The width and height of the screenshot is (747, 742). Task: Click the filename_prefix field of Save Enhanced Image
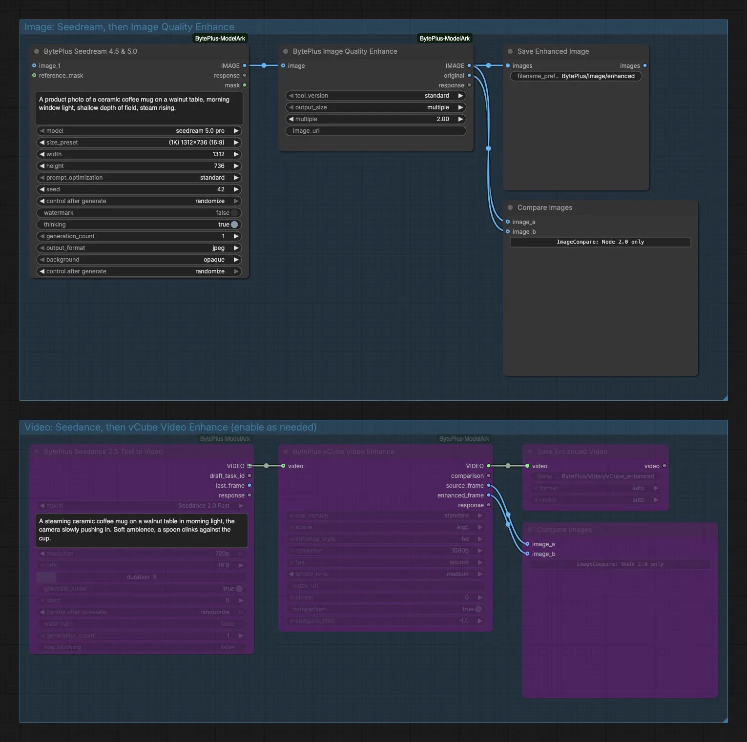click(x=576, y=76)
